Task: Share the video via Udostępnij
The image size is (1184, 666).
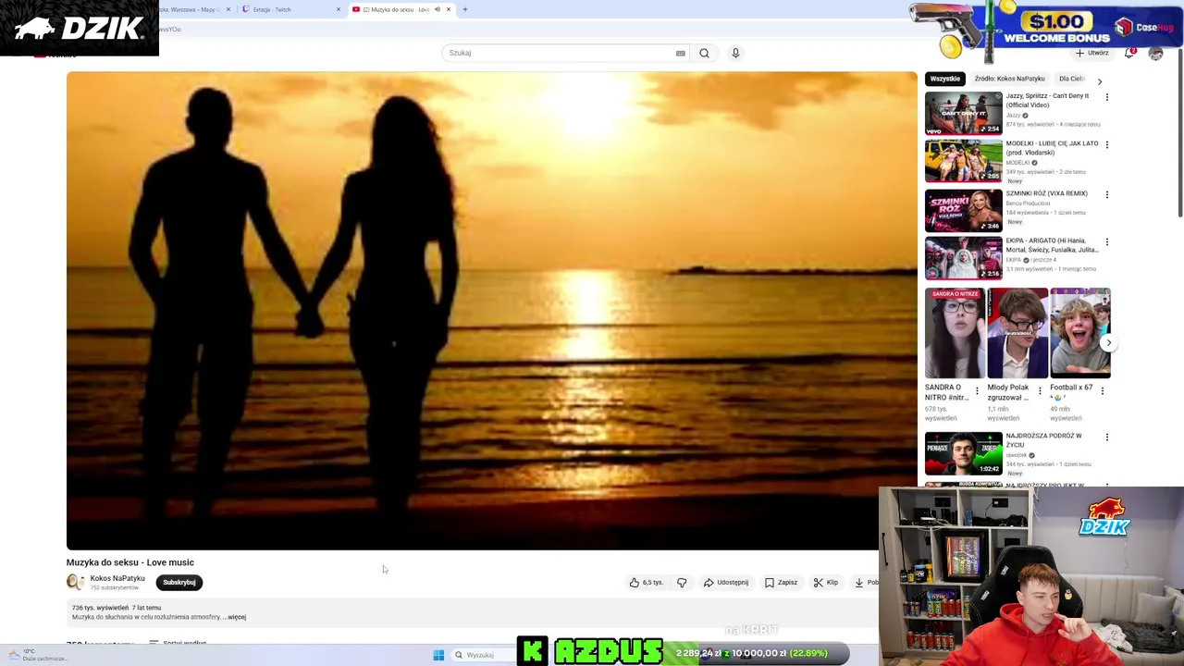Action: [x=726, y=582]
